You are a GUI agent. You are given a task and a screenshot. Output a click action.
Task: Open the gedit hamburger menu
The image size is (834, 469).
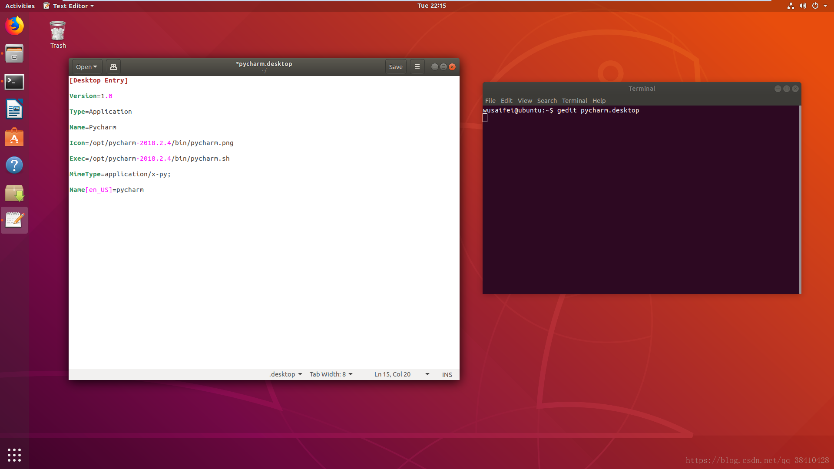point(417,67)
